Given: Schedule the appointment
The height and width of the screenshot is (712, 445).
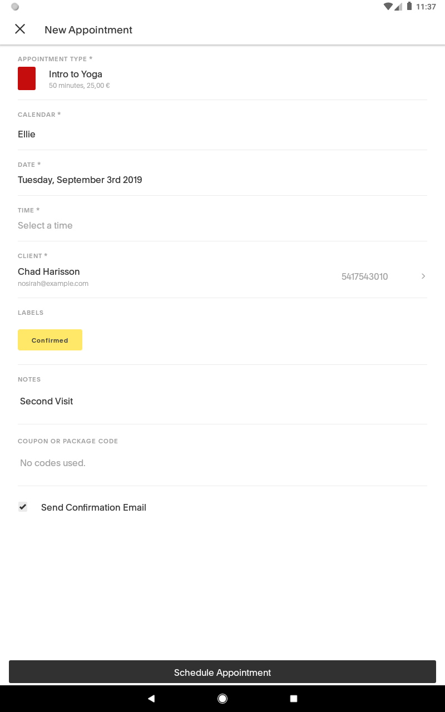Looking at the screenshot, I should (x=222, y=672).
